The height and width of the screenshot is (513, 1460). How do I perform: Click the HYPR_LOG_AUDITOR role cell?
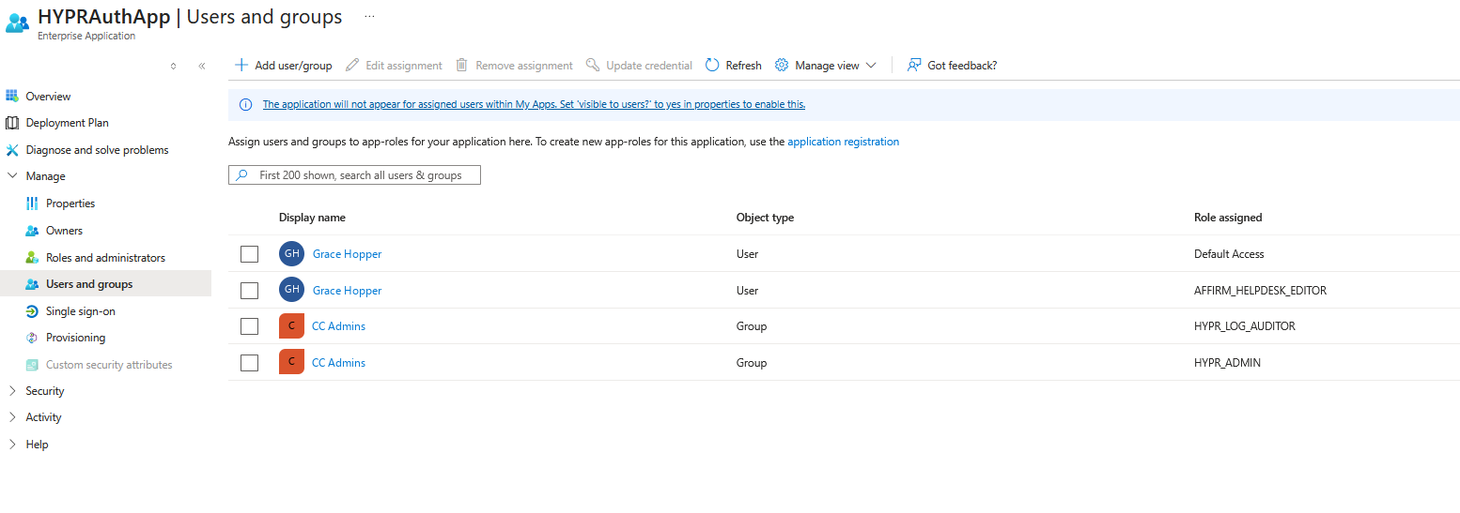[1244, 326]
